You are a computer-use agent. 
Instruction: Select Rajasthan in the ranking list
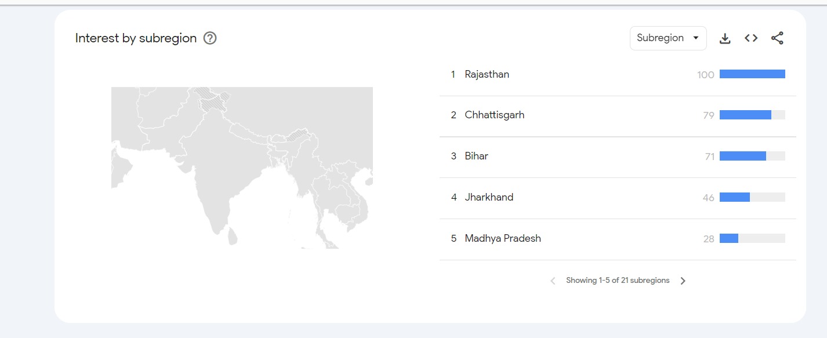pyautogui.click(x=487, y=74)
